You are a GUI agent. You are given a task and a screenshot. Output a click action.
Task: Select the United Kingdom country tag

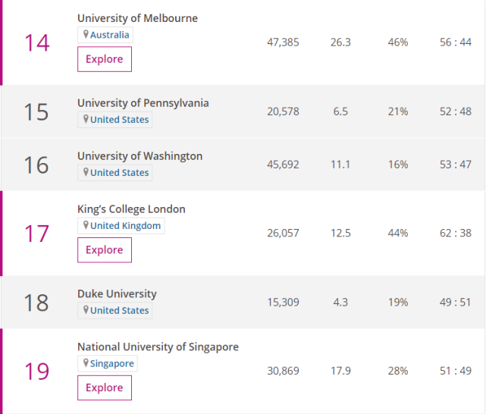(x=125, y=226)
